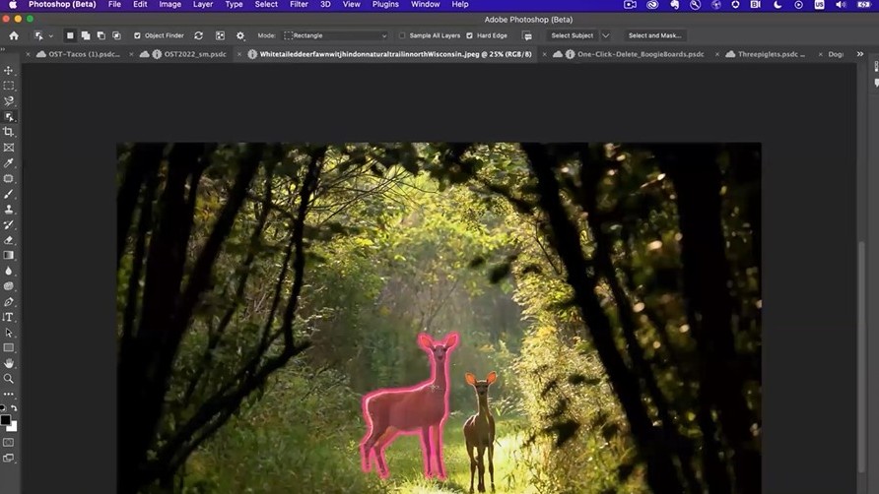
Task: Open the tool preset picker arrow
Action: 51,35
